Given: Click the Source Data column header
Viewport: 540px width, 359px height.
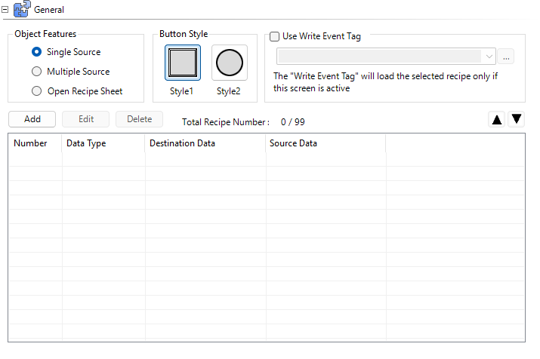Looking at the screenshot, I should click(326, 143).
